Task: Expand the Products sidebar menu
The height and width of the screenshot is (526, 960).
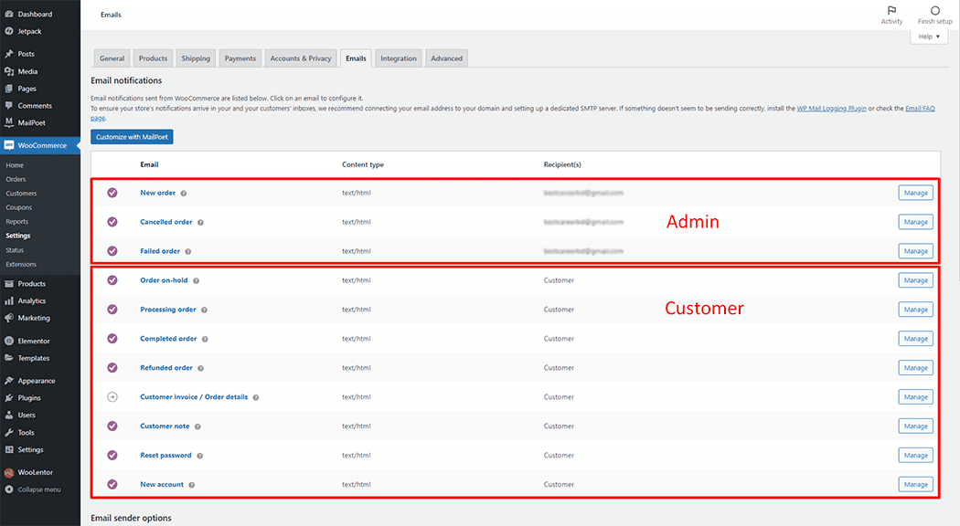Action: tap(31, 283)
